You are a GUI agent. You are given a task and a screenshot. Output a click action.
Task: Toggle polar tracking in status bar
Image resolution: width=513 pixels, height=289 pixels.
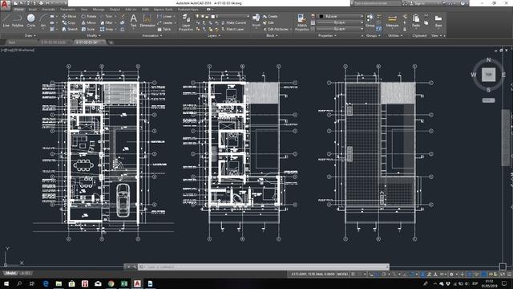point(383,274)
